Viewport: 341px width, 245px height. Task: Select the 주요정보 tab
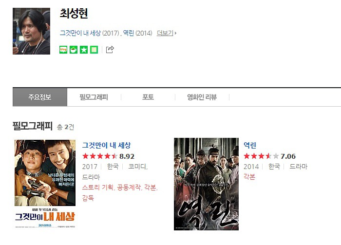click(40, 97)
